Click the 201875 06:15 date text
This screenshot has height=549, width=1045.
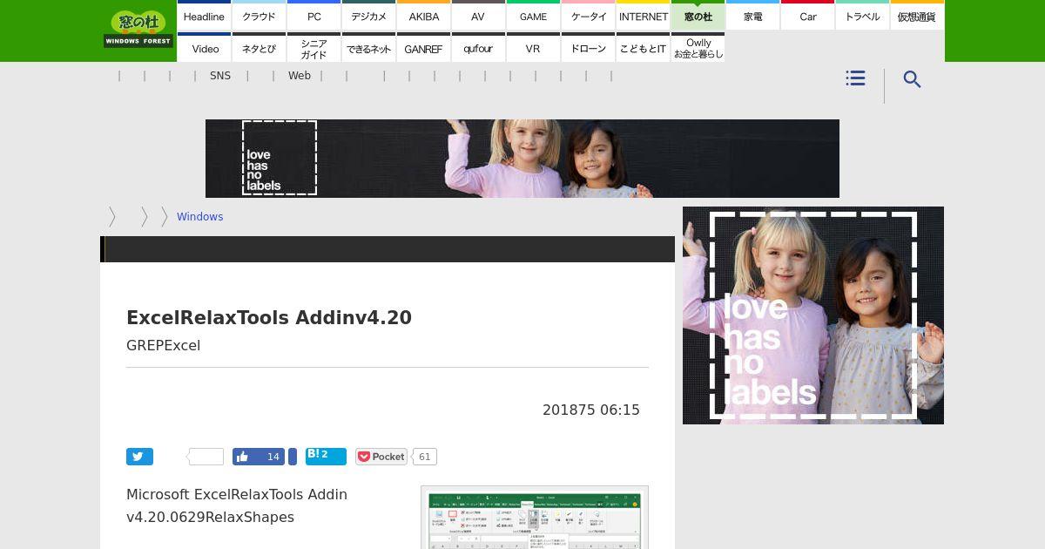click(x=591, y=410)
